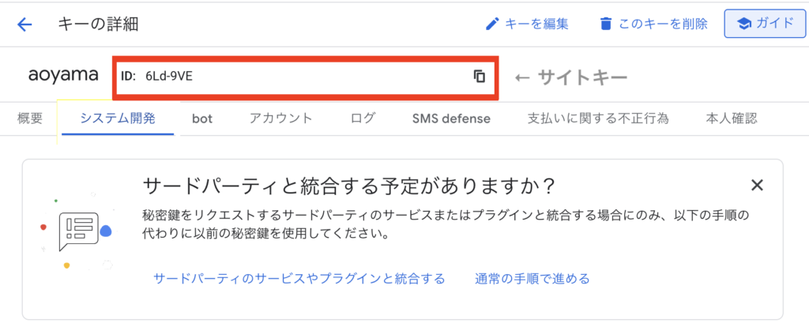Copy the site key ID with the copy icon
This screenshot has width=809, height=331.
(479, 77)
